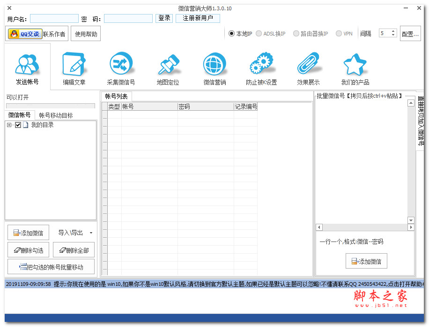
Task: Click the 配置… settings button
Action: pyautogui.click(x=410, y=34)
